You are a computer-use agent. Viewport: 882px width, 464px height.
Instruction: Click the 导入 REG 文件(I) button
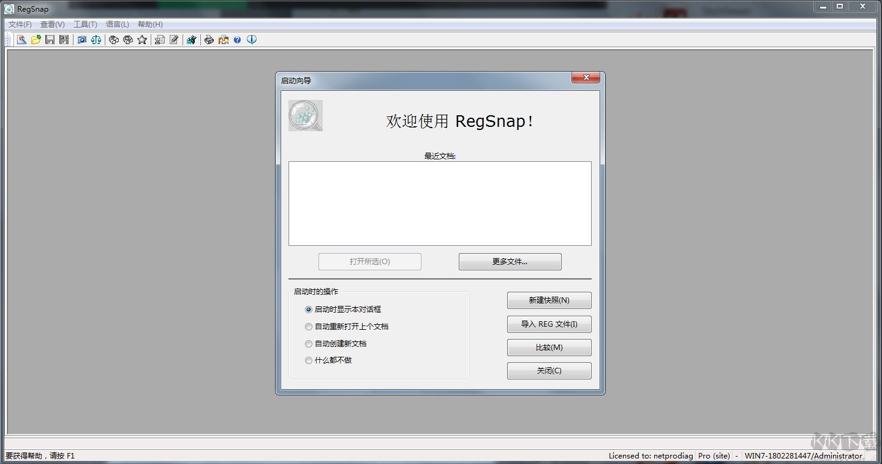coord(548,324)
